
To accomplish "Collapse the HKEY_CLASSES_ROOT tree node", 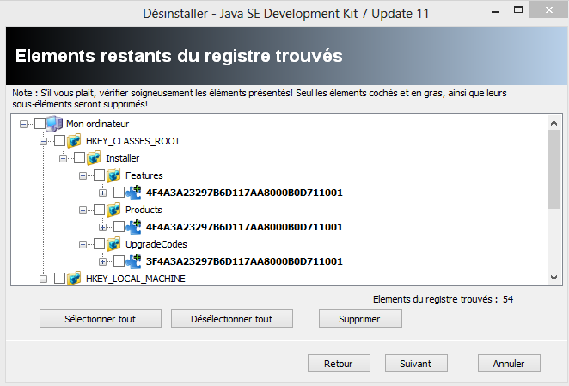I will (x=43, y=141).
